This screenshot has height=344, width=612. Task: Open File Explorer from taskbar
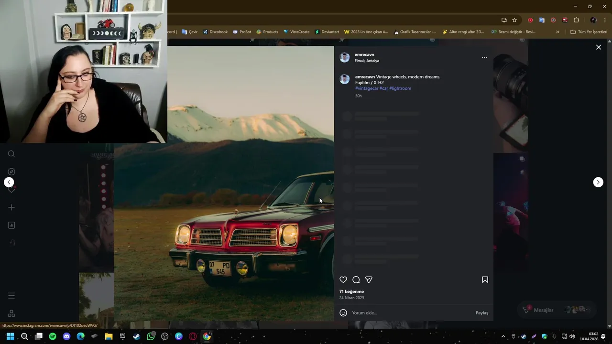point(109,337)
